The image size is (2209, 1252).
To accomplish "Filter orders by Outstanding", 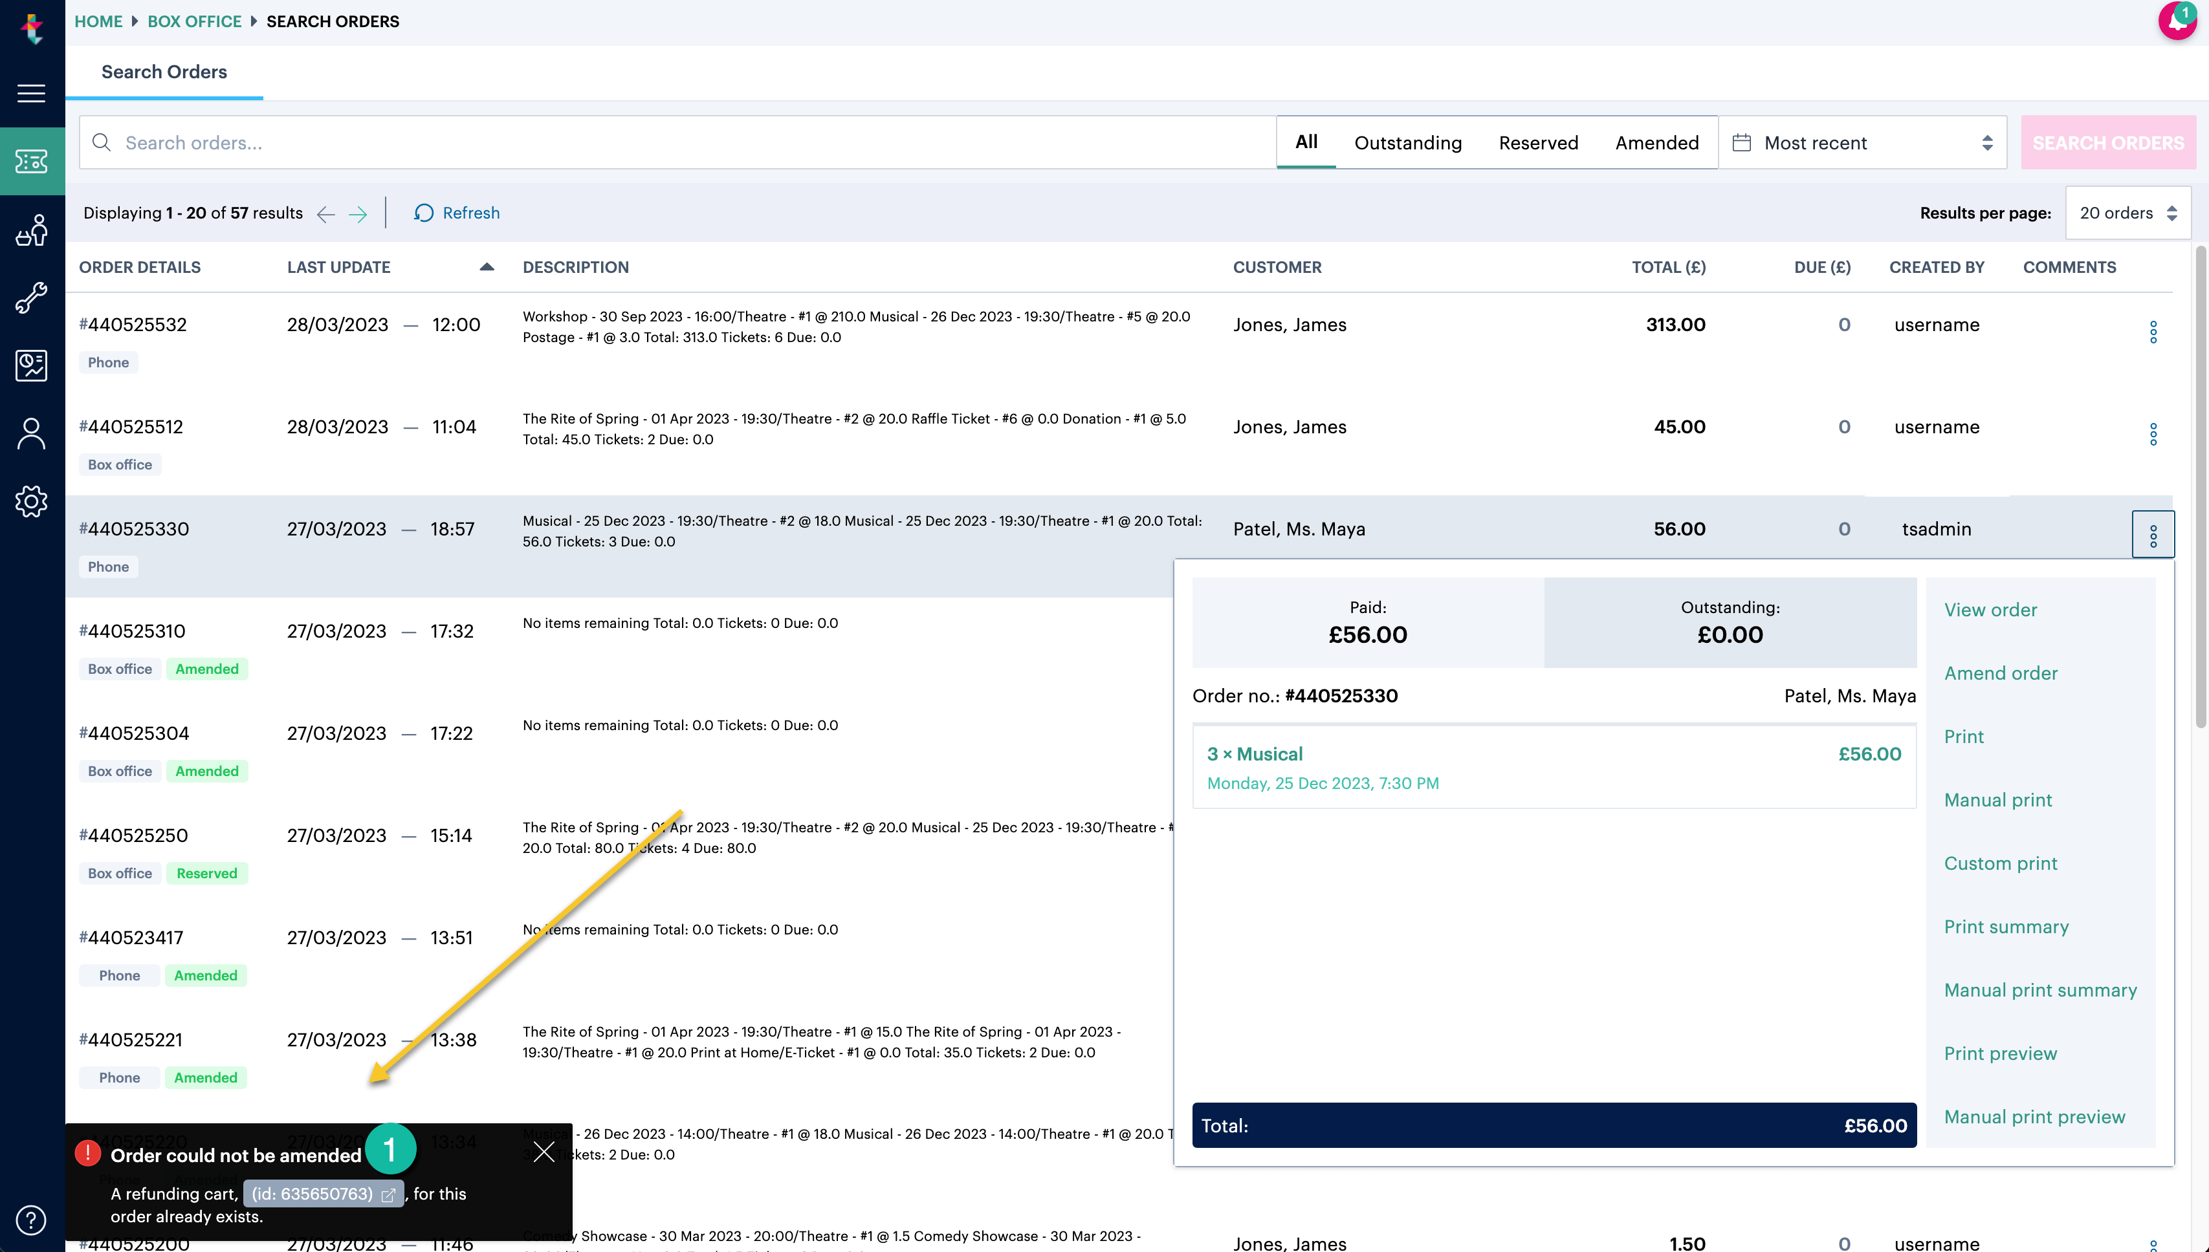I will coord(1407,143).
